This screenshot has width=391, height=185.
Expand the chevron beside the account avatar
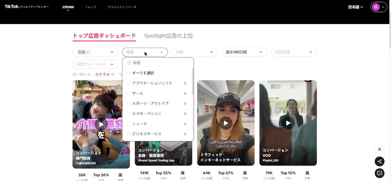coord(383,7)
